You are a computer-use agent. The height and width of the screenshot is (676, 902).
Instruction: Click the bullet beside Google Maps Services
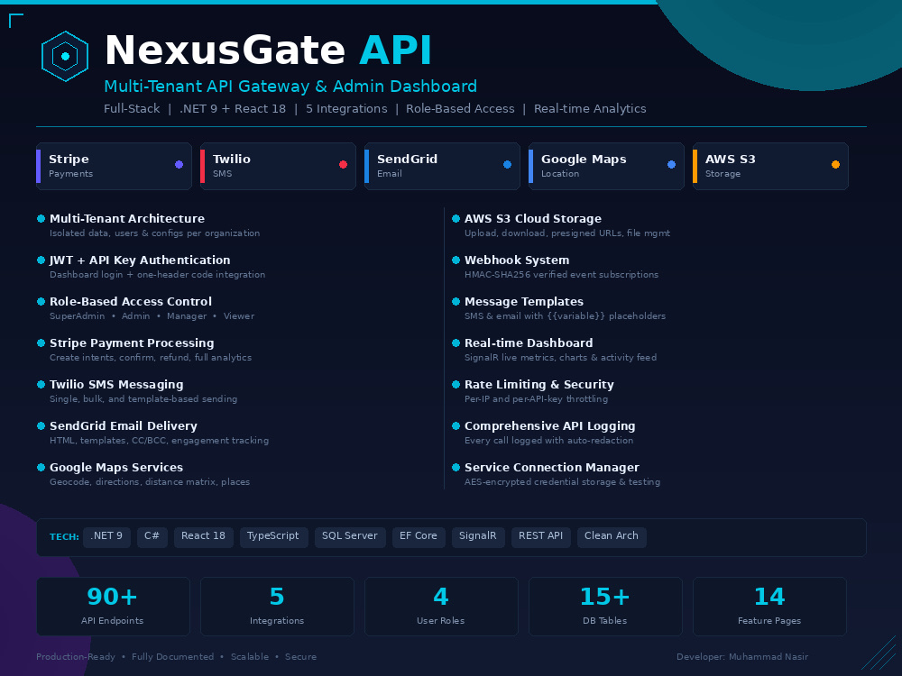coord(41,467)
